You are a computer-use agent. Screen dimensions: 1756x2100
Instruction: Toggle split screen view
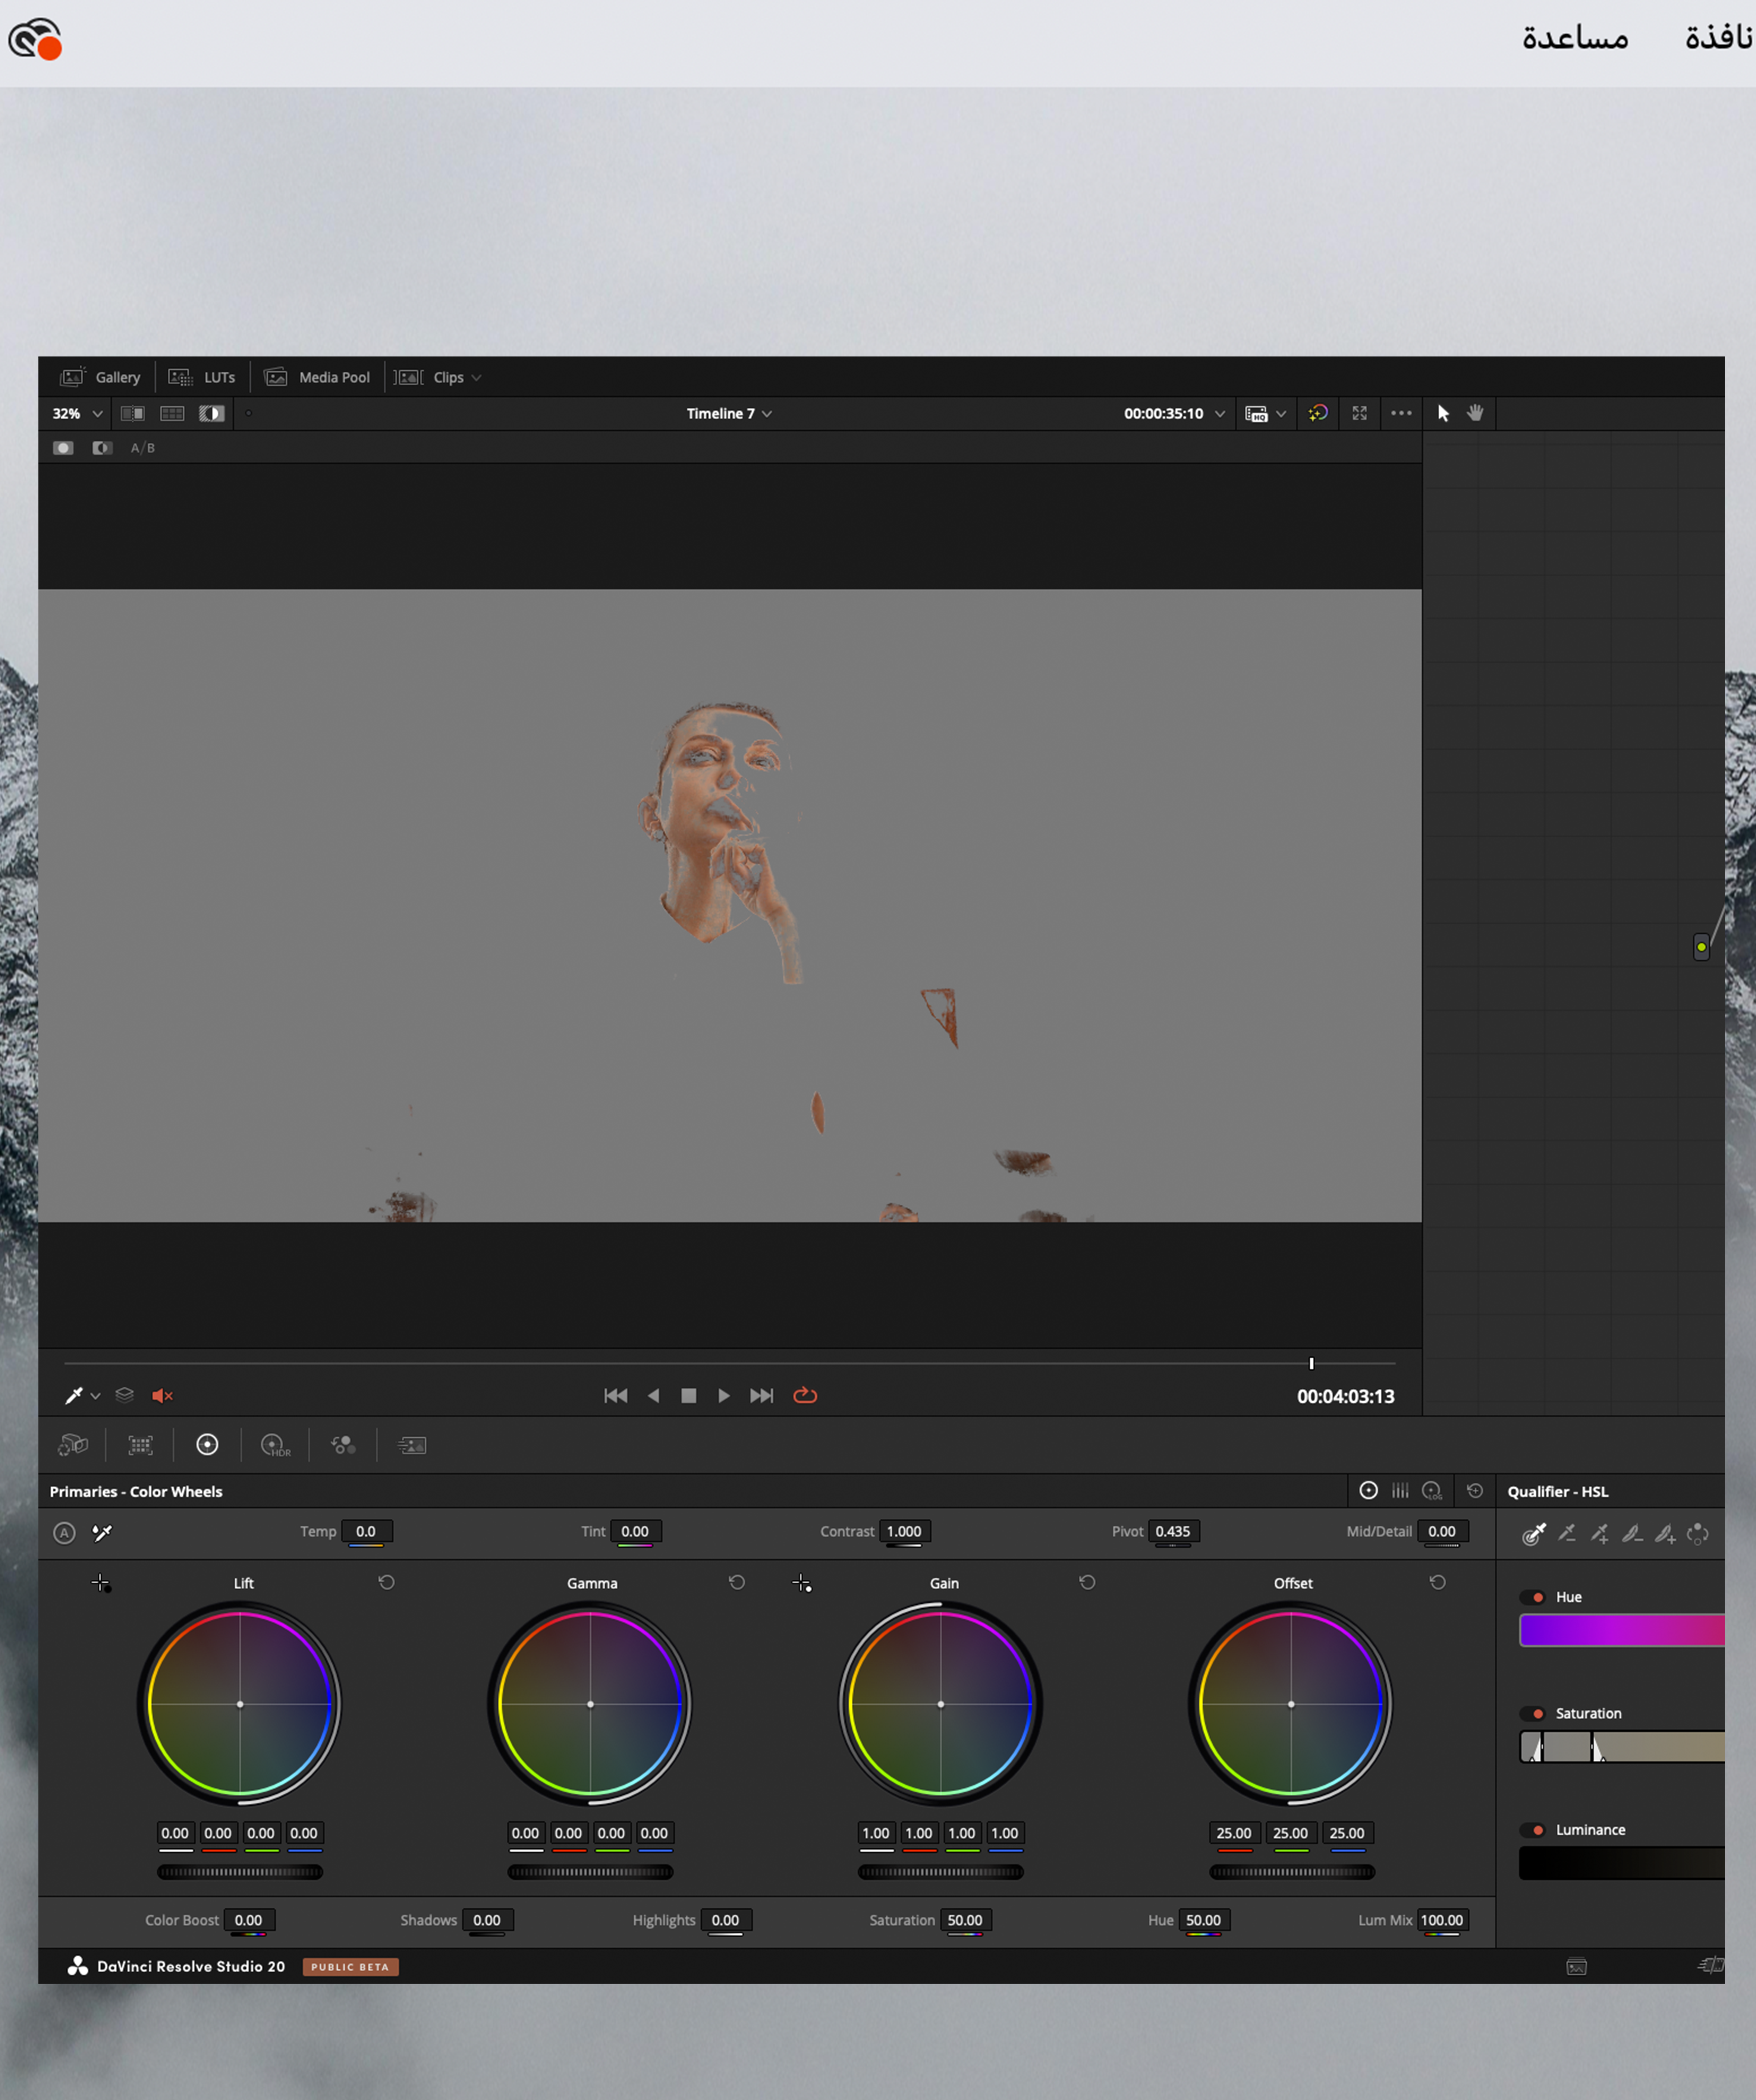(172, 413)
